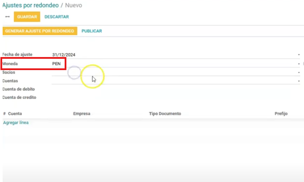Click into the Socios input field
The image size is (304, 182).
(x=170, y=72)
